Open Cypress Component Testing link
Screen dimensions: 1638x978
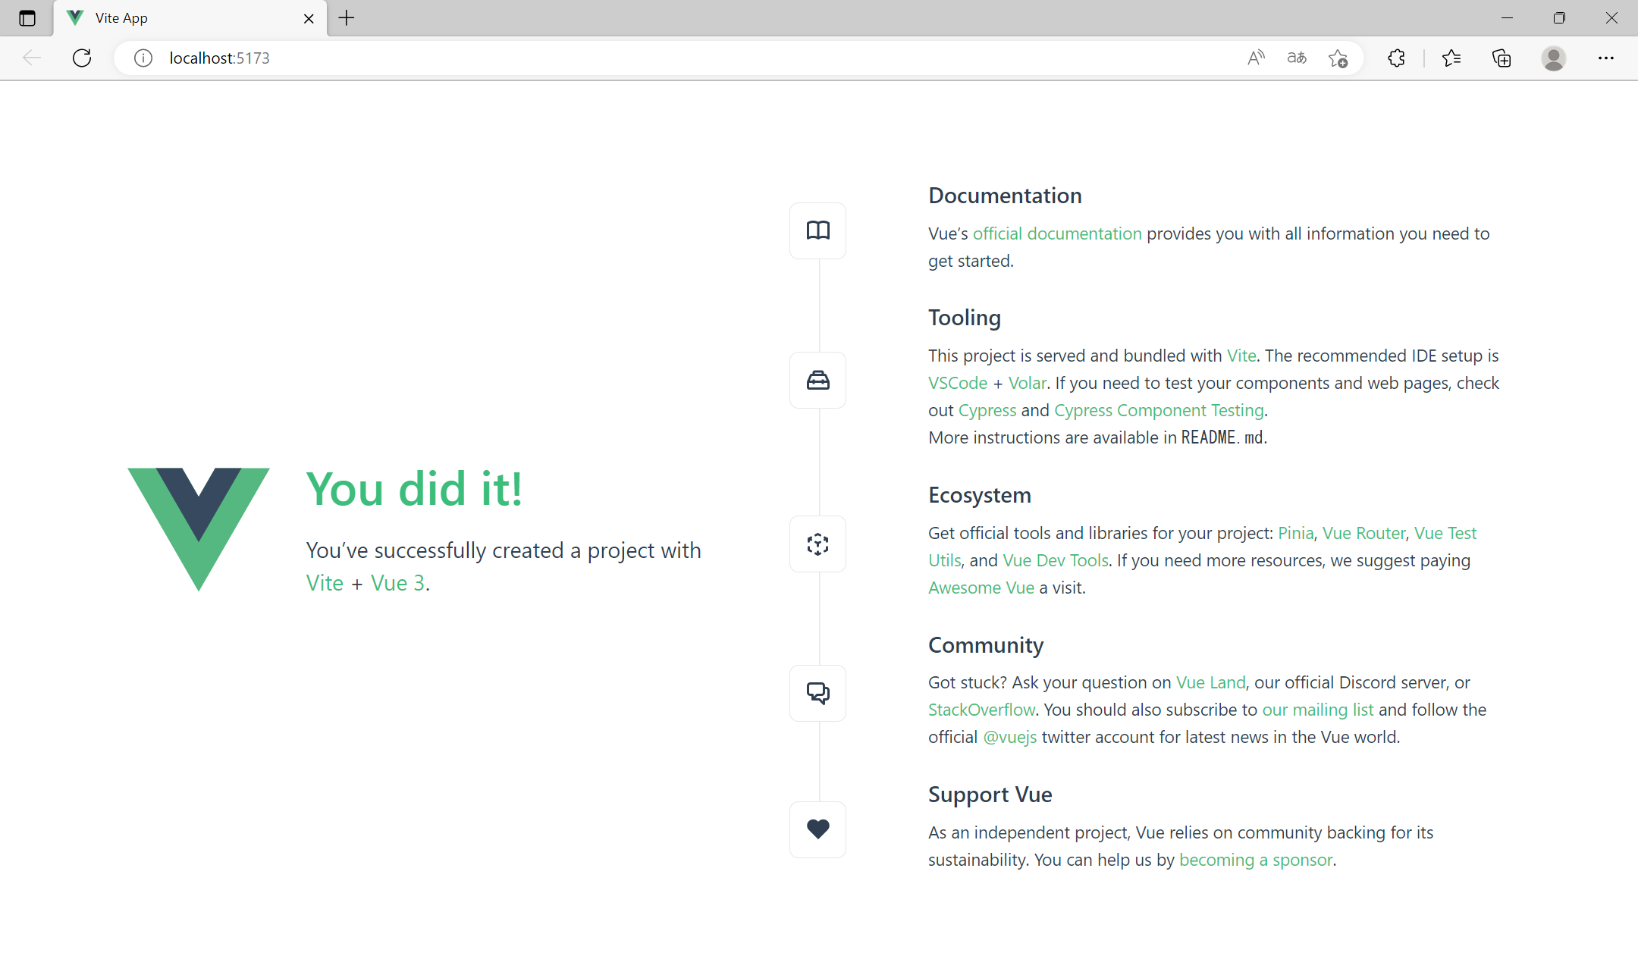pos(1159,410)
